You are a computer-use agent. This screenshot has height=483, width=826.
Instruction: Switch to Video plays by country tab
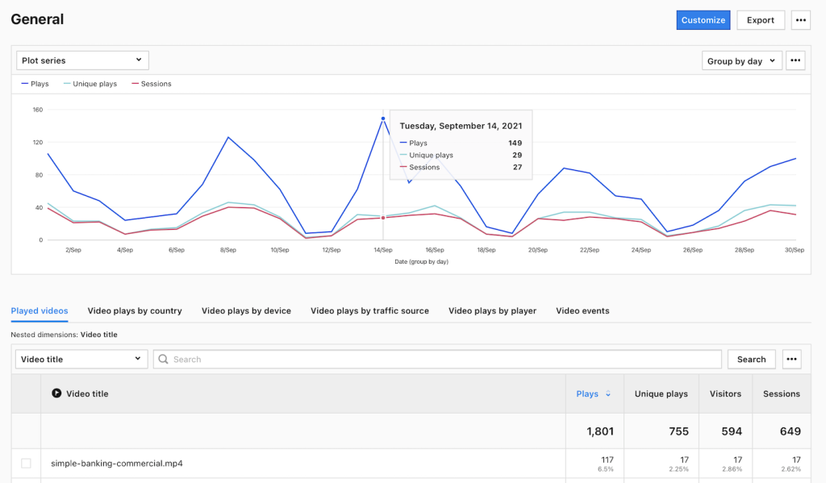point(135,310)
